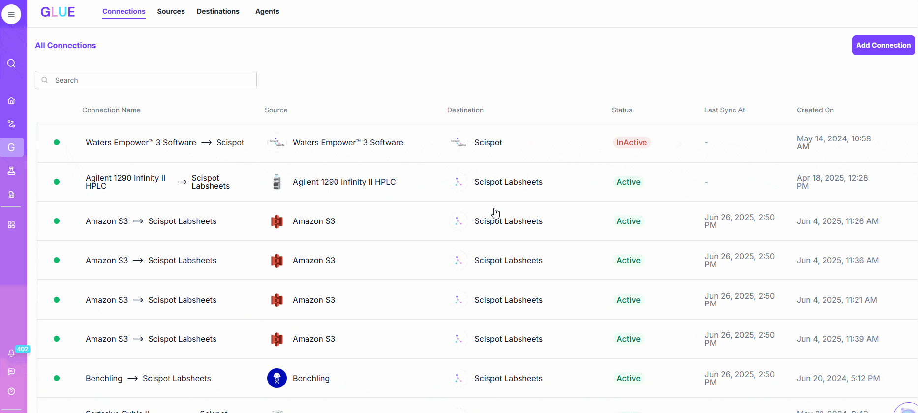The image size is (918, 413).
Task: Open the sidebar lab flask icon
Action: (11, 171)
